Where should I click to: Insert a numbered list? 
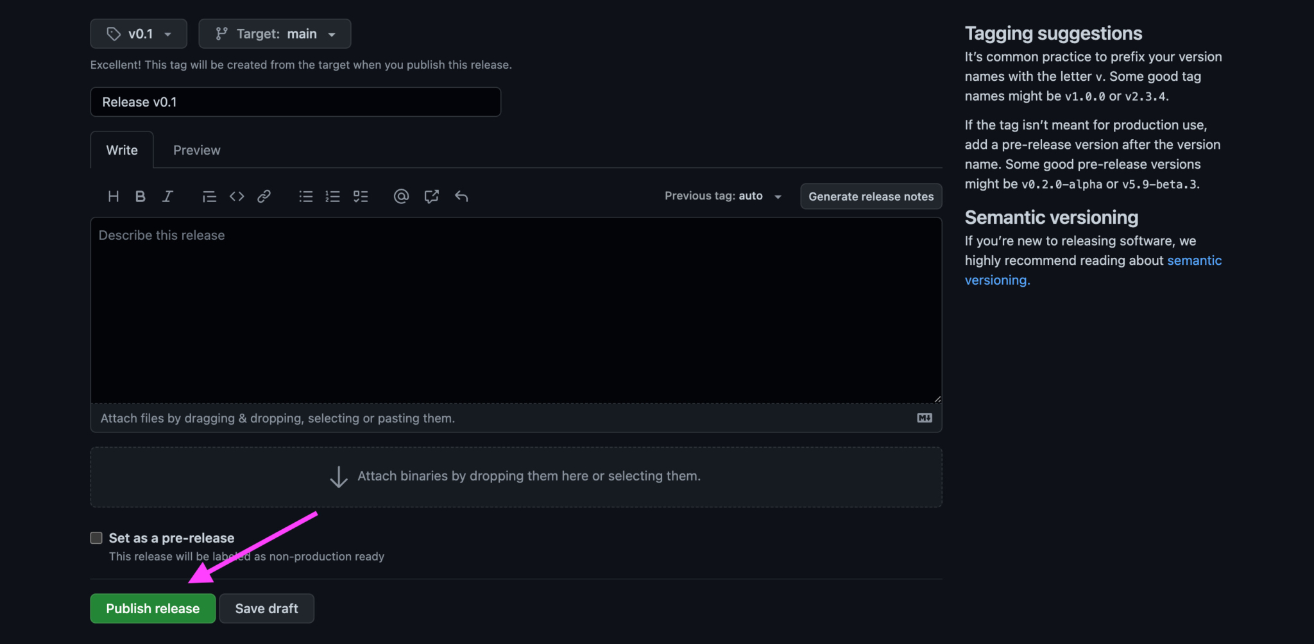(x=332, y=196)
